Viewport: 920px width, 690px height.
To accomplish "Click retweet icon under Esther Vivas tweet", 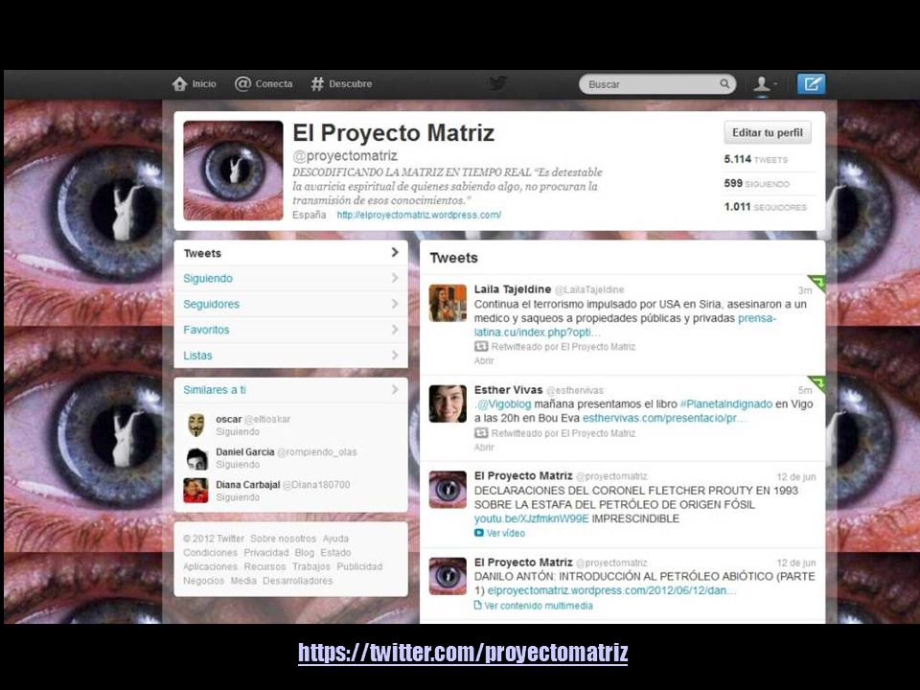I will [x=481, y=433].
